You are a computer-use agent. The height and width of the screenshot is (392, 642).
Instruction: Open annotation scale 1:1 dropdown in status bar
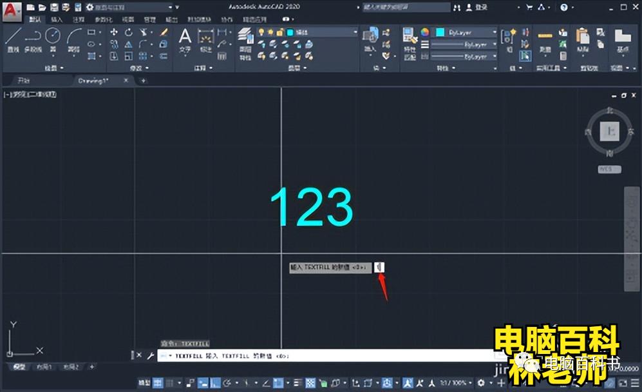[x=455, y=383]
